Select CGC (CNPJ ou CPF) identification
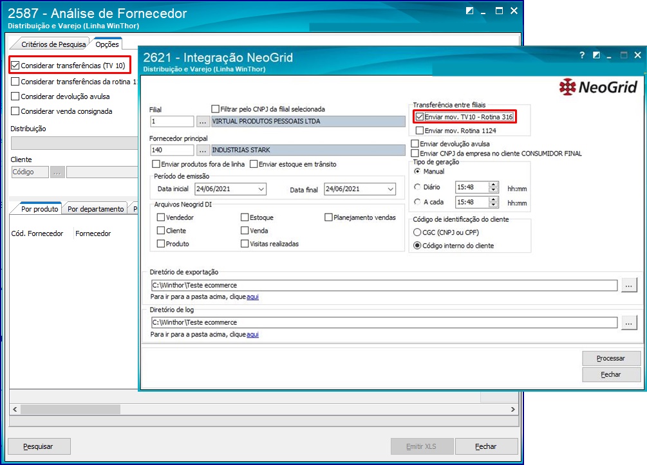Screen dimensions: 647x465 417,233
